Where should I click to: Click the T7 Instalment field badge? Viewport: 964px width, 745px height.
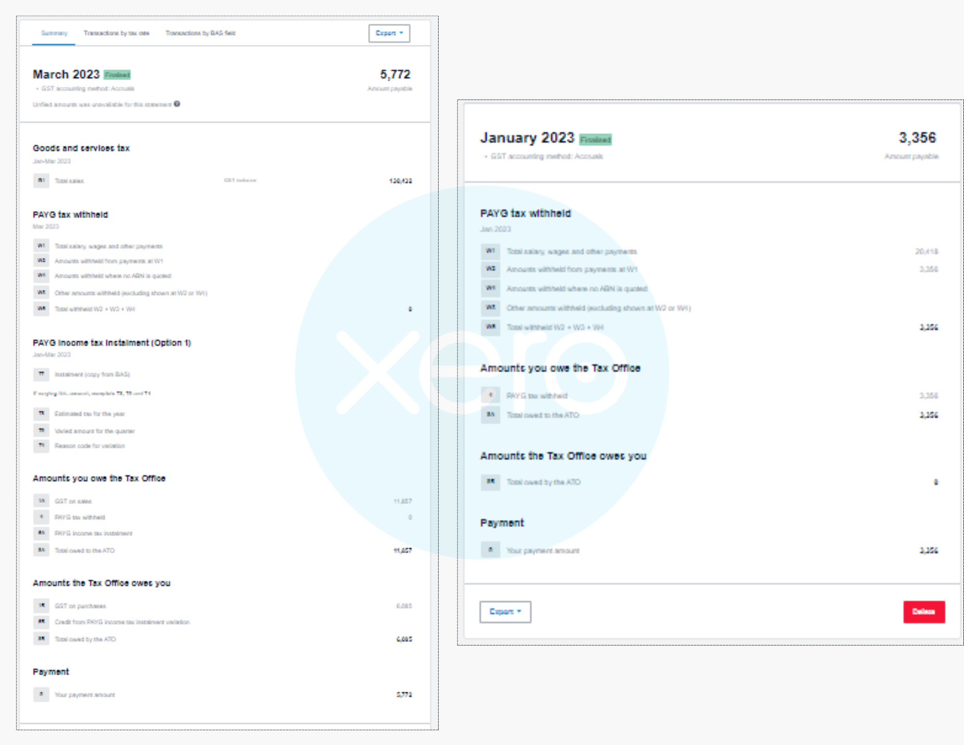[x=41, y=374]
